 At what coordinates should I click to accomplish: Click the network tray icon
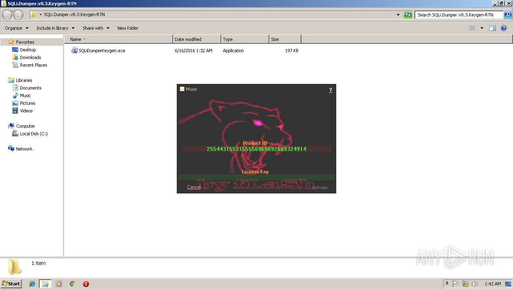coord(465,284)
